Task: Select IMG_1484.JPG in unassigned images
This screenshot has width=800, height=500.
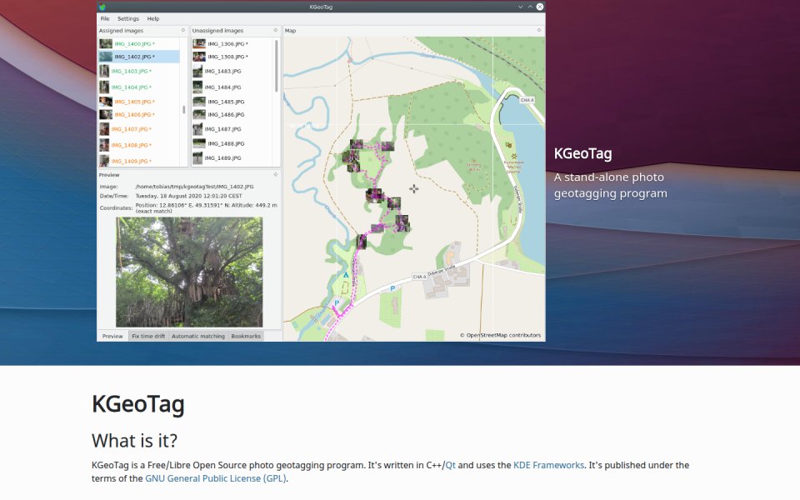Action: coord(232,87)
